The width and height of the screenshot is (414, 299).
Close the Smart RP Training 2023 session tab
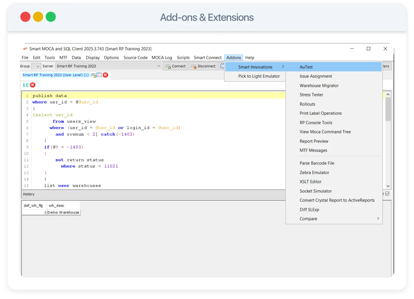point(106,75)
